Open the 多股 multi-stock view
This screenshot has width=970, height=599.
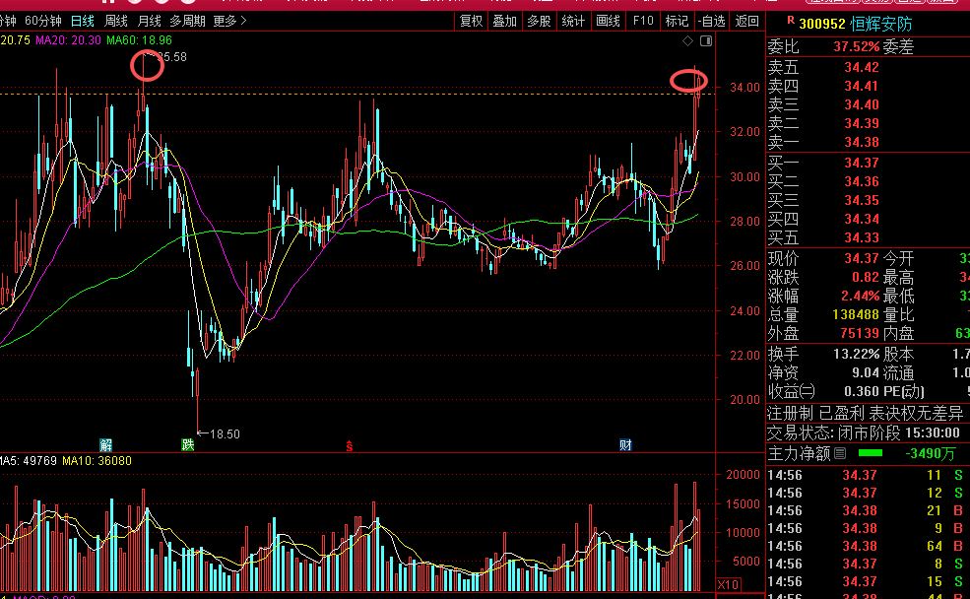[539, 21]
